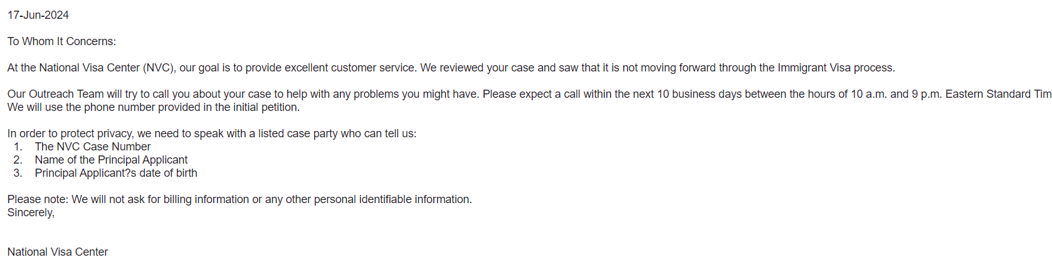
Task: Select list item about Principal Applicant's date of birth
Action: click(116, 173)
